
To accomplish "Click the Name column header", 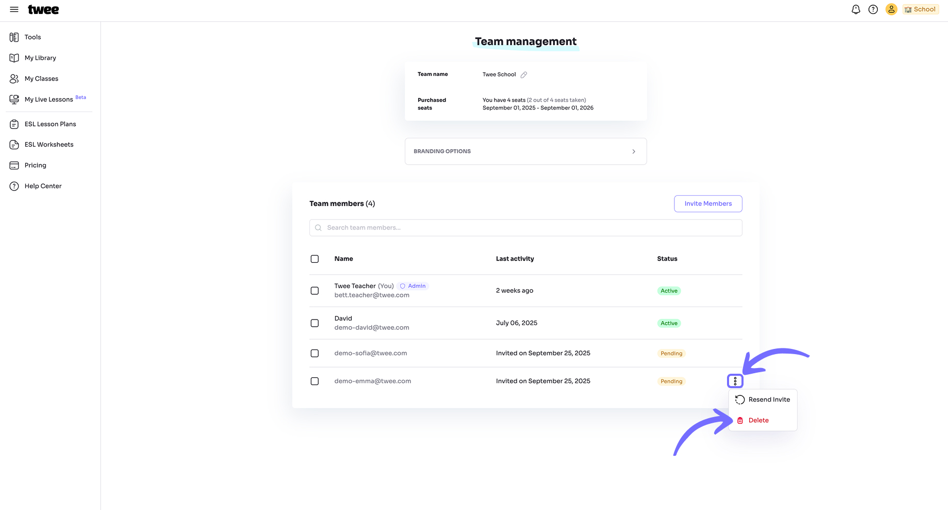I will (x=343, y=259).
